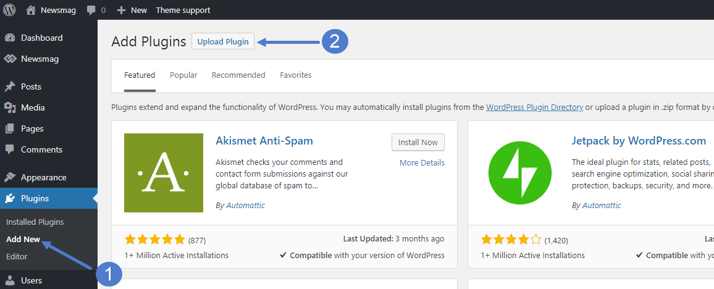Click the Jetpack plugin logo thumbnail
This screenshot has width=714, height=289.
519,173
